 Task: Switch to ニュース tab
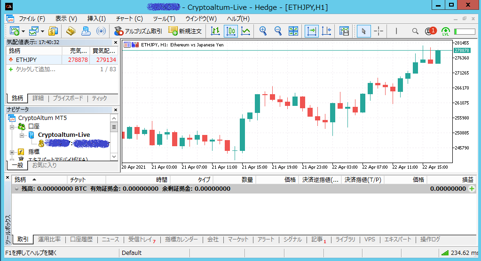(110, 239)
